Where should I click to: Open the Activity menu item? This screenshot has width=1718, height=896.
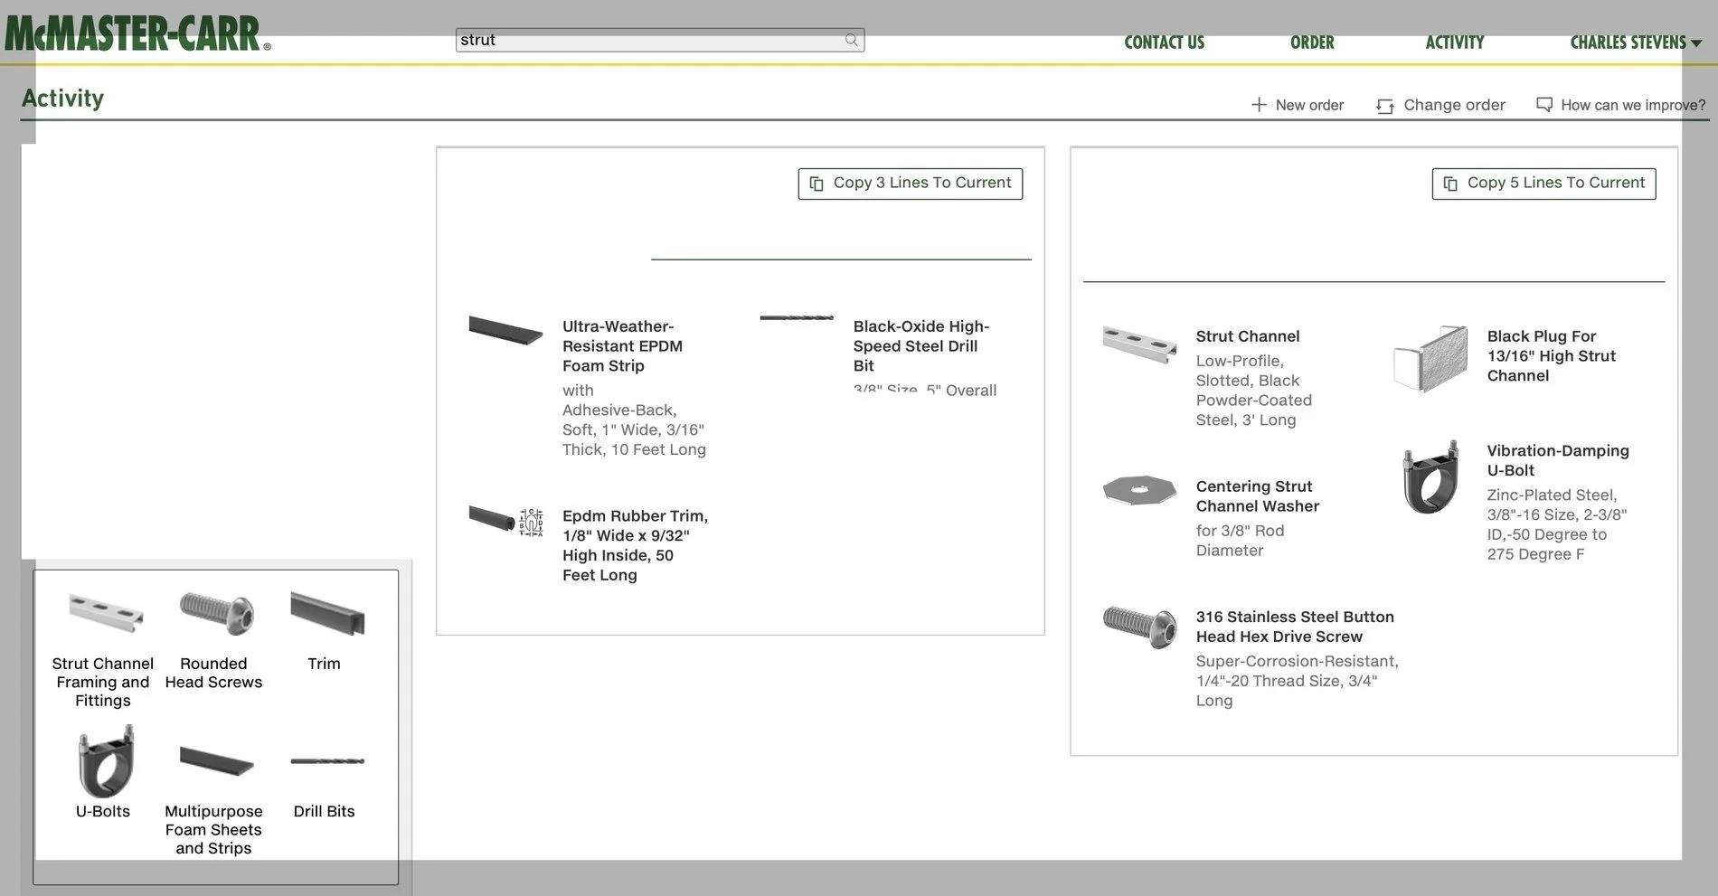click(x=1455, y=42)
